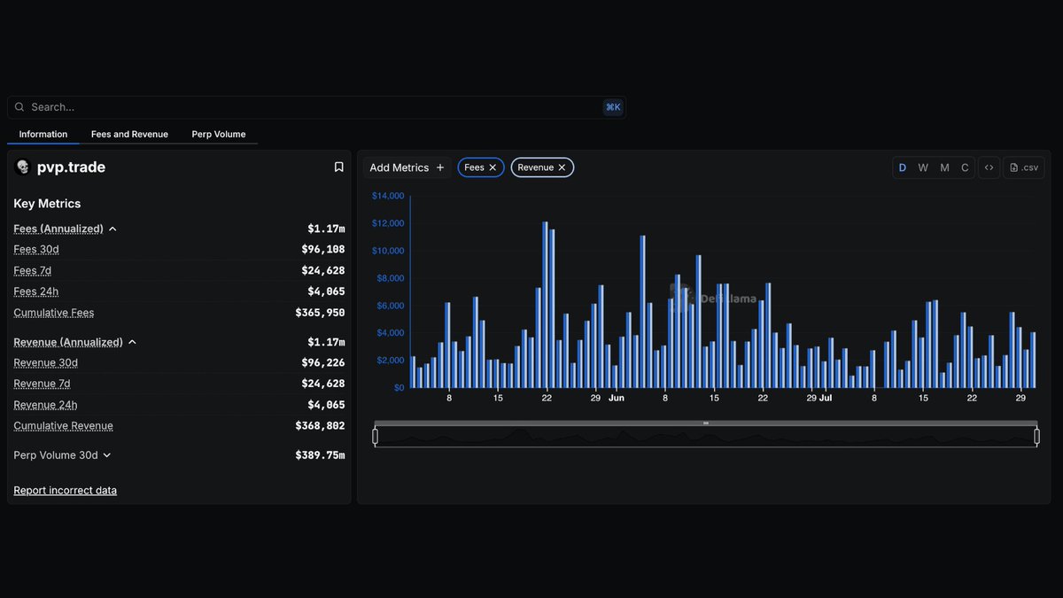Open the embed code icon
This screenshot has height=598, width=1063.
tap(989, 167)
